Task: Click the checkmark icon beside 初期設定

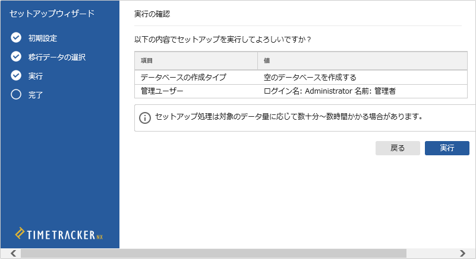Action: click(16, 38)
